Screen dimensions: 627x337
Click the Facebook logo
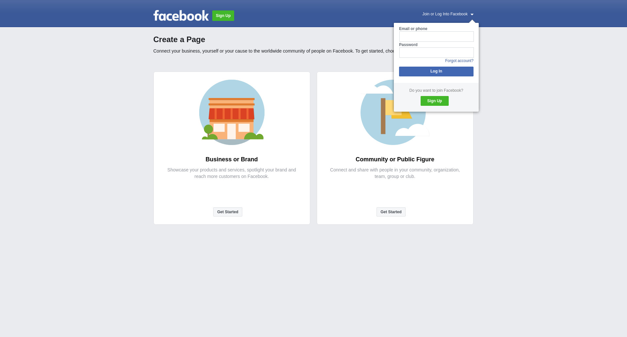coord(181,16)
